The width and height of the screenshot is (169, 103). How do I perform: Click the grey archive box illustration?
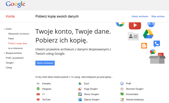pyautogui.click(x=157, y=60)
